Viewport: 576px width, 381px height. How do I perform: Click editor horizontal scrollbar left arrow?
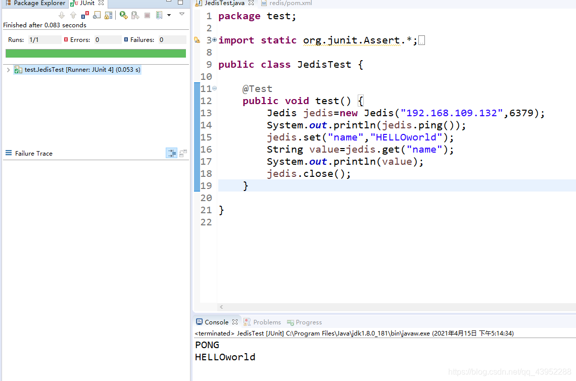point(221,307)
